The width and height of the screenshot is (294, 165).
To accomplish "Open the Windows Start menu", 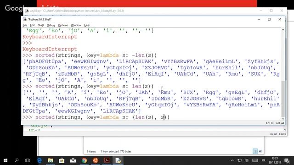I will [x=6, y=160].
